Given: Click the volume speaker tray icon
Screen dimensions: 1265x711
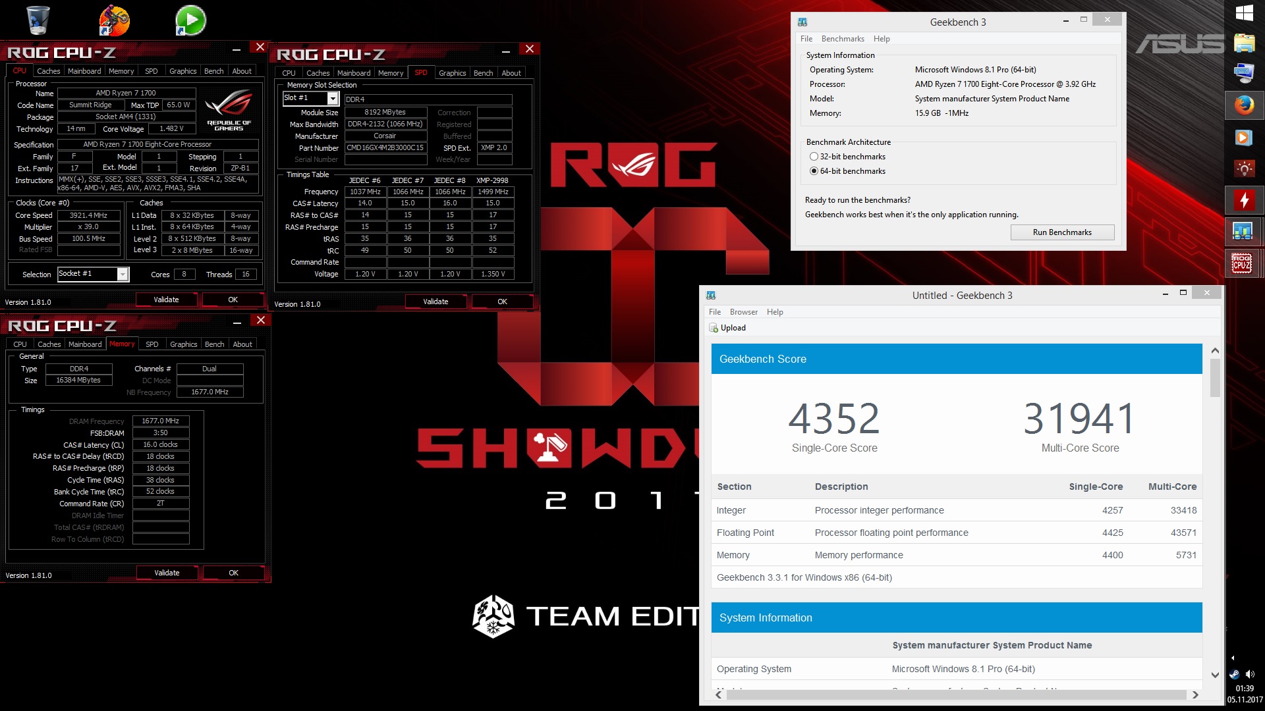Looking at the screenshot, I should point(1250,674).
